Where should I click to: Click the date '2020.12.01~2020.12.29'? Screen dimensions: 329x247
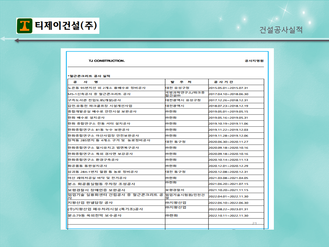tap(228, 166)
